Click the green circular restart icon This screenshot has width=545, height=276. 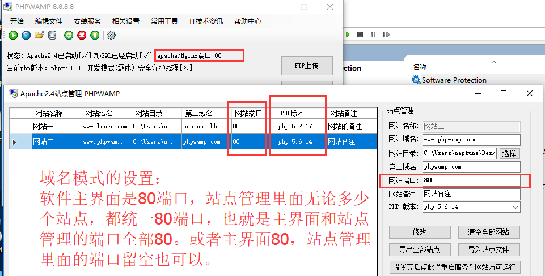[x=69, y=35]
